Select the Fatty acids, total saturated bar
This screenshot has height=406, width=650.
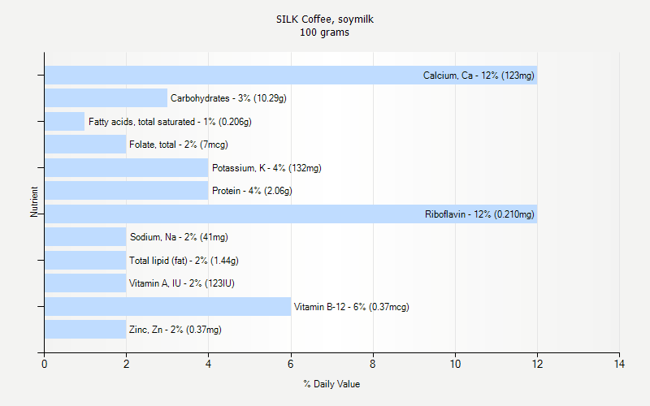(65, 122)
